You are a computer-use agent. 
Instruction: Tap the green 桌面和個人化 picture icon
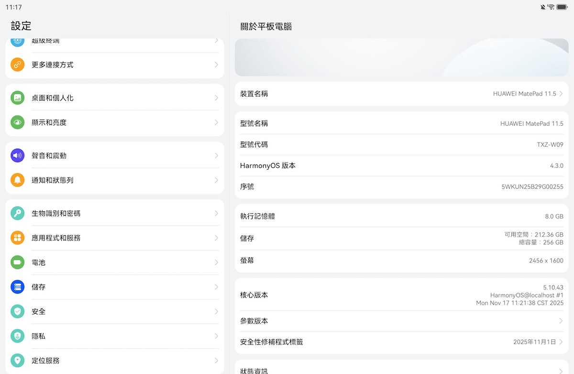point(18,98)
